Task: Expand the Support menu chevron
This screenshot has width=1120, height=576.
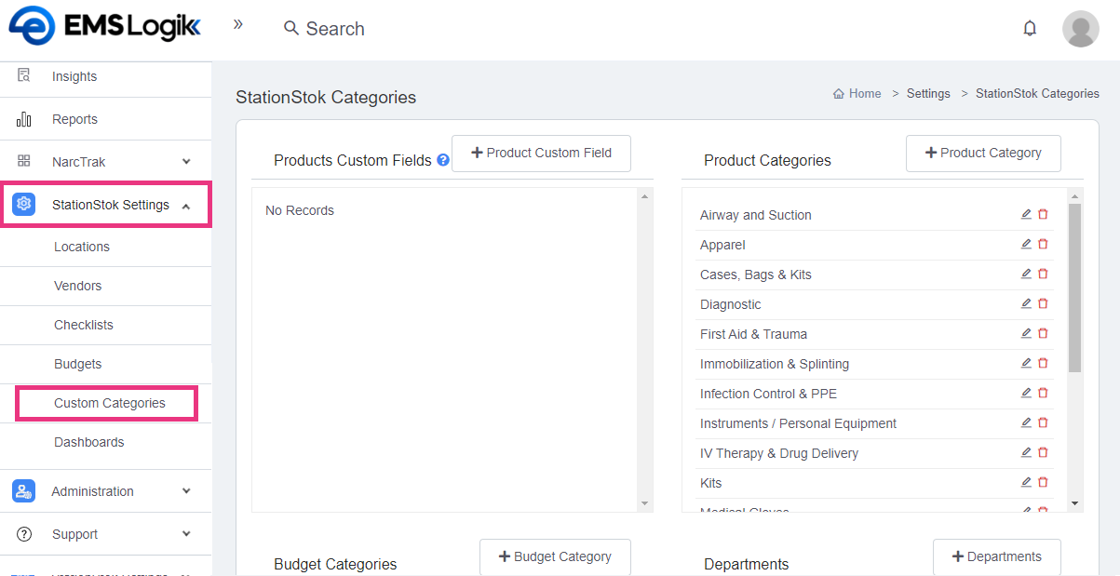Action: (x=186, y=533)
